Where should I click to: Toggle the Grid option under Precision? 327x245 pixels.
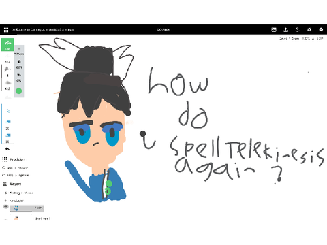pyautogui.click(x=16, y=168)
